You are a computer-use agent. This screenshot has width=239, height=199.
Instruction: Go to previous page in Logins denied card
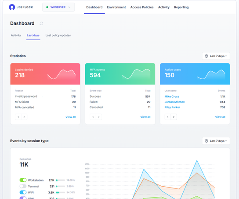point(18,117)
